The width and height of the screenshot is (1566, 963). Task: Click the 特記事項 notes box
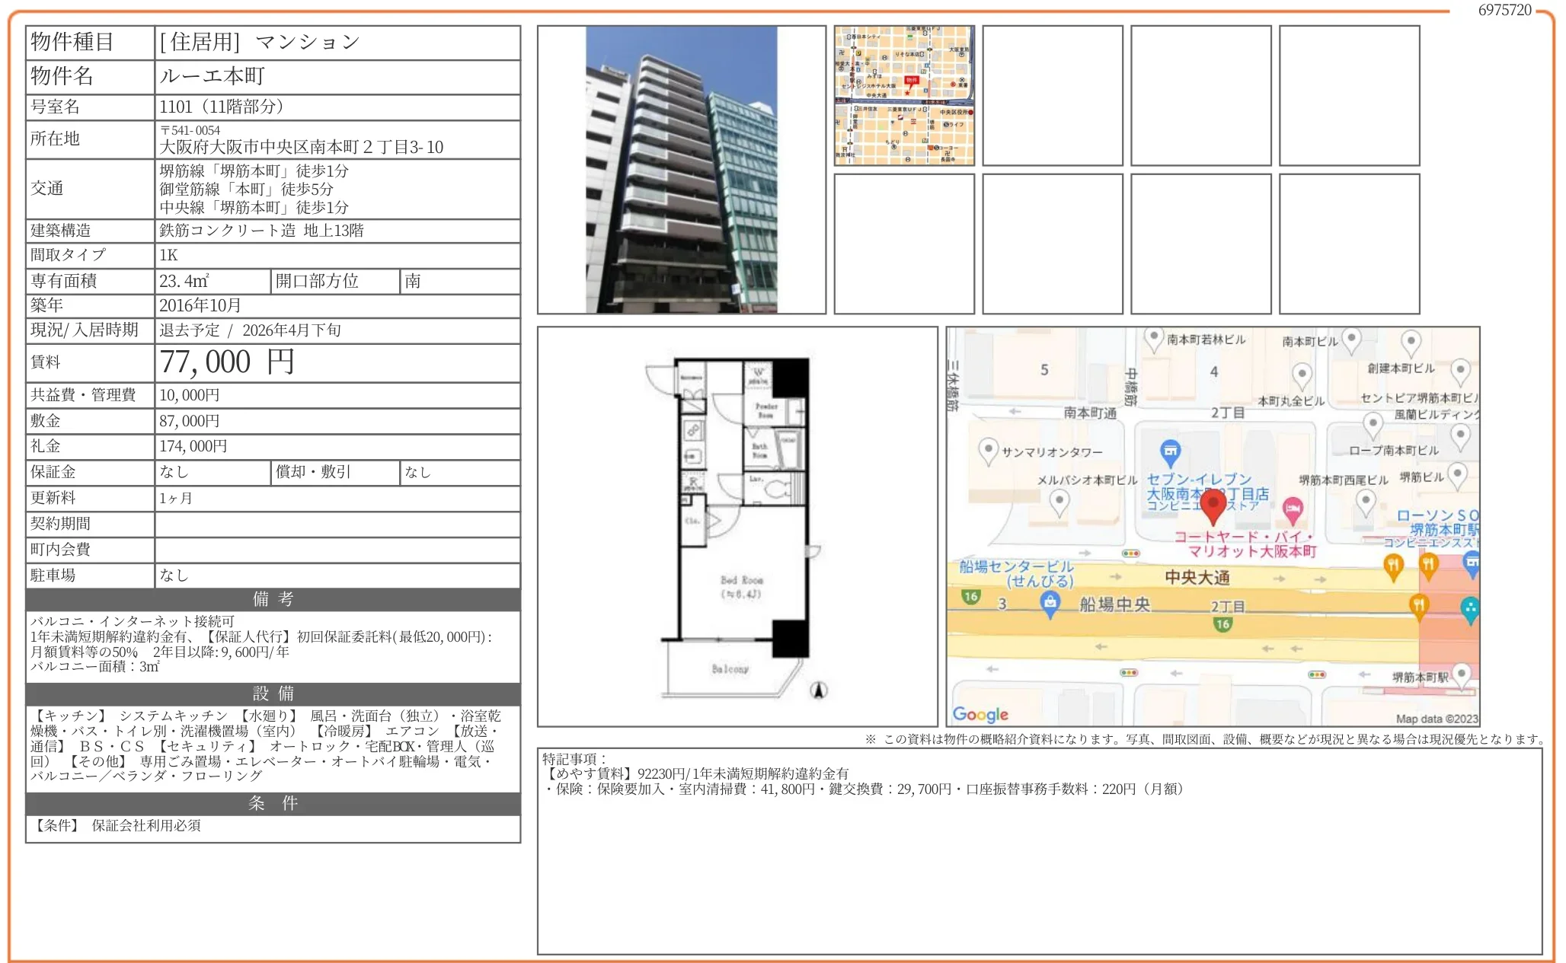(1039, 850)
